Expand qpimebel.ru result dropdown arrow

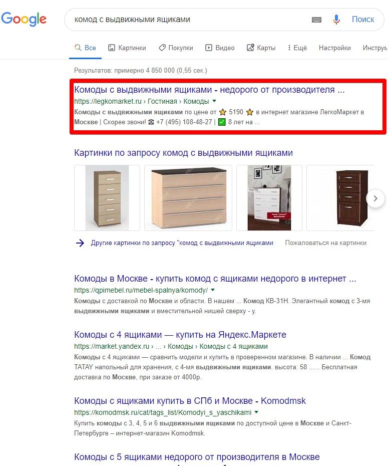pos(213,290)
